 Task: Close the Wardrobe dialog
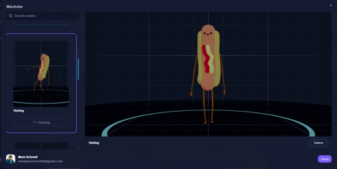[331, 5]
